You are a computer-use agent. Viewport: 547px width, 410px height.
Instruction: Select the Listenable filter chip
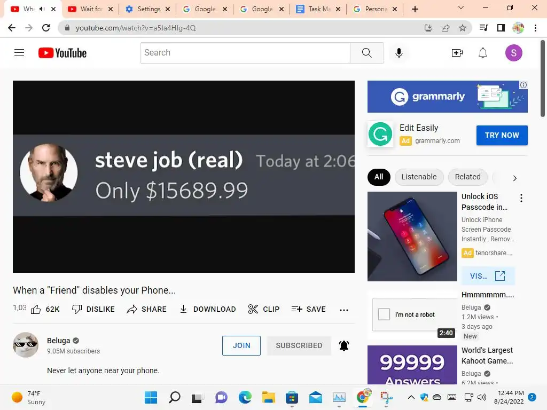pos(419,177)
